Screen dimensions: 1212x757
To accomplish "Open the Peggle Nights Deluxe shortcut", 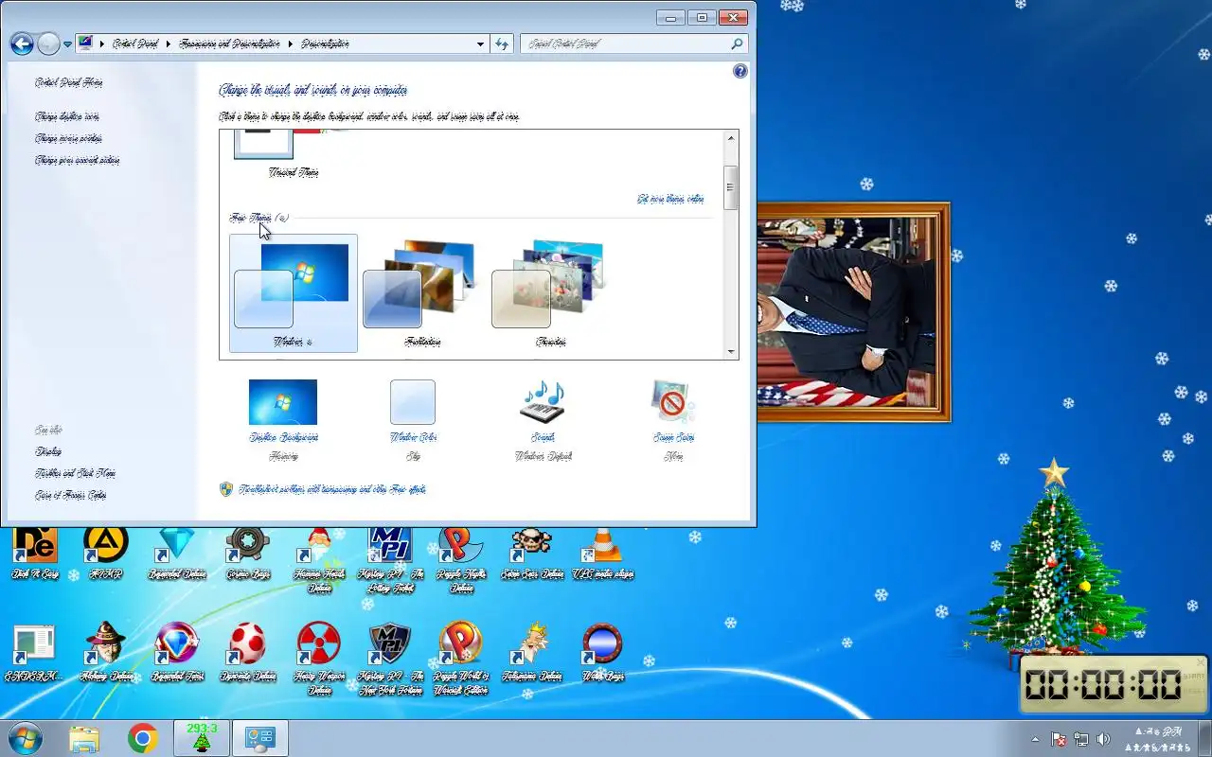I will click(461, 559).
